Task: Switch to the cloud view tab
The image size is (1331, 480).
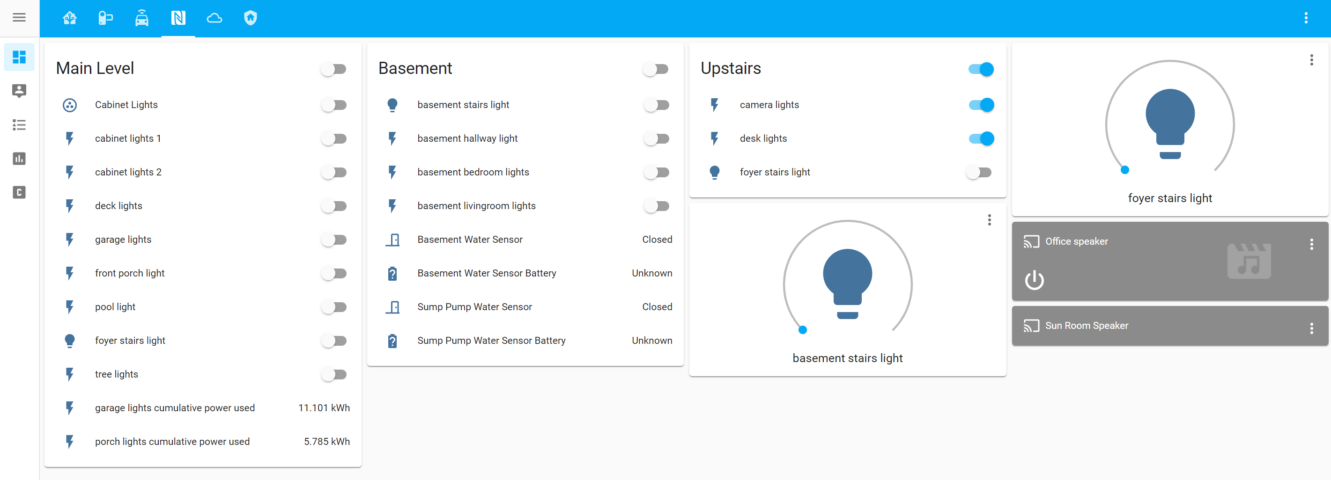Action: tap(214, 18)
